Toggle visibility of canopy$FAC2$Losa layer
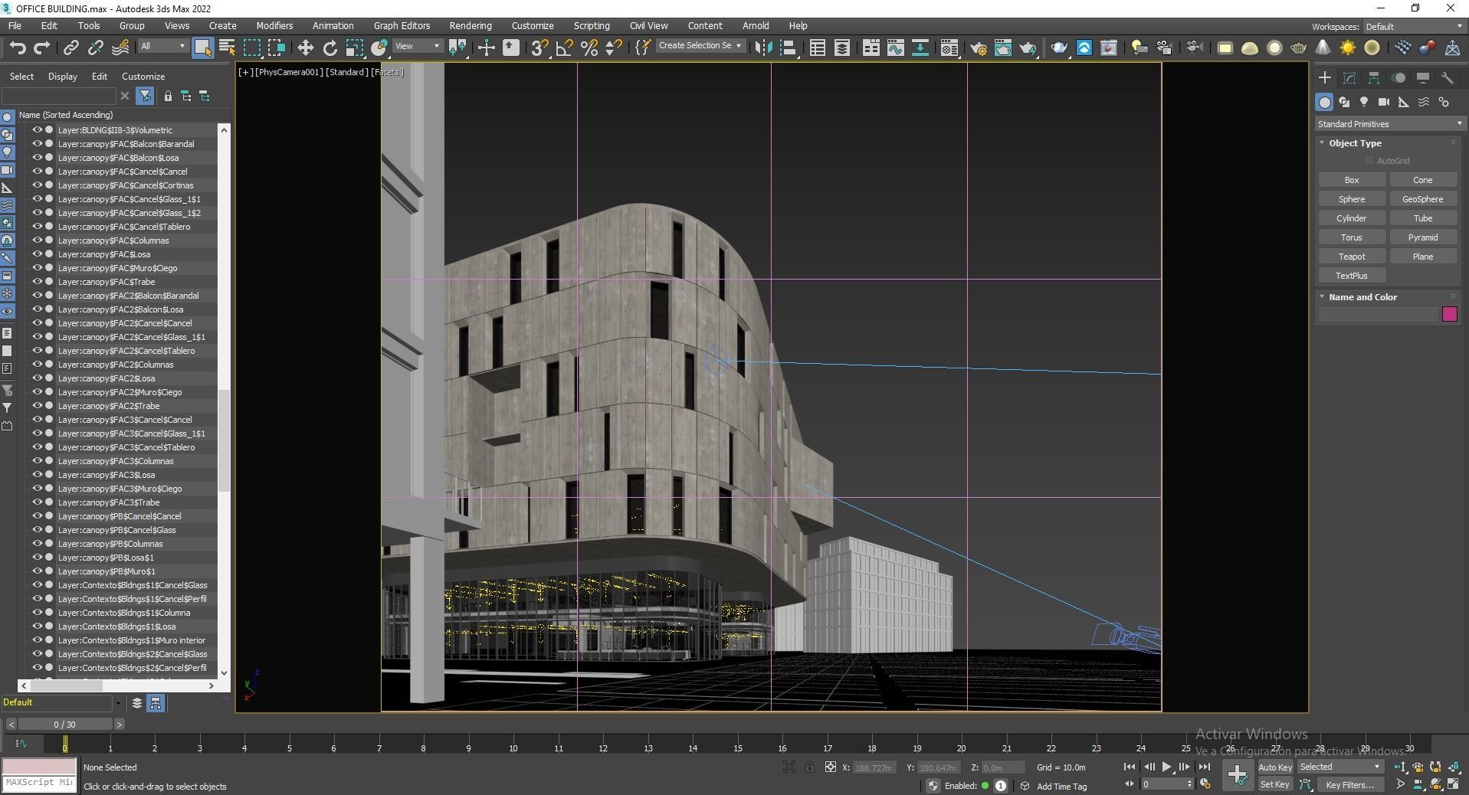The image size is (1469, 795). [37, 378]
